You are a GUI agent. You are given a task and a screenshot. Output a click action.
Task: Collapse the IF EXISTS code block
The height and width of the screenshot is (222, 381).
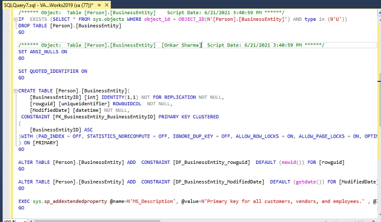click(16, 19)
